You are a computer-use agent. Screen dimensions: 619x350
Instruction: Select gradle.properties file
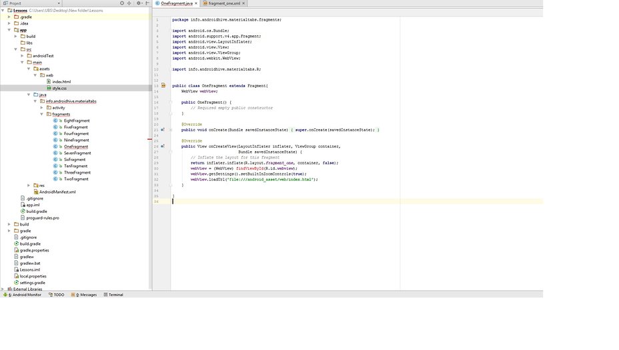(x=34, y=250)
